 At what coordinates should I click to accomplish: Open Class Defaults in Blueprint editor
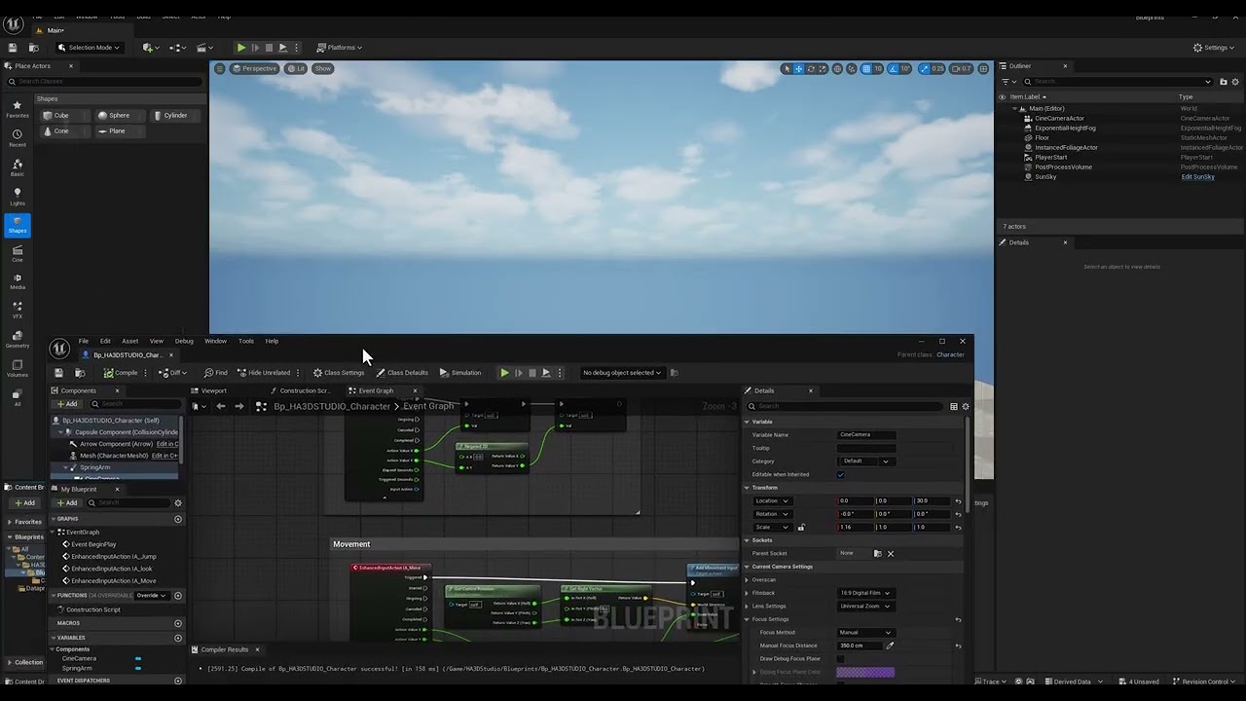402,373
